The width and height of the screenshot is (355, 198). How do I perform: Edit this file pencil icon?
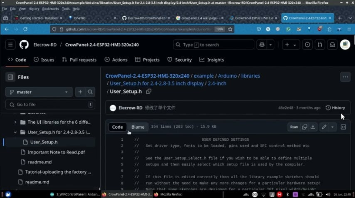(x=324, y=127)
